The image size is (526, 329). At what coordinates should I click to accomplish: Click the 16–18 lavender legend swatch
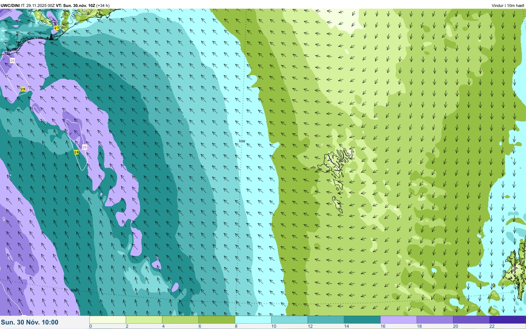399,320
